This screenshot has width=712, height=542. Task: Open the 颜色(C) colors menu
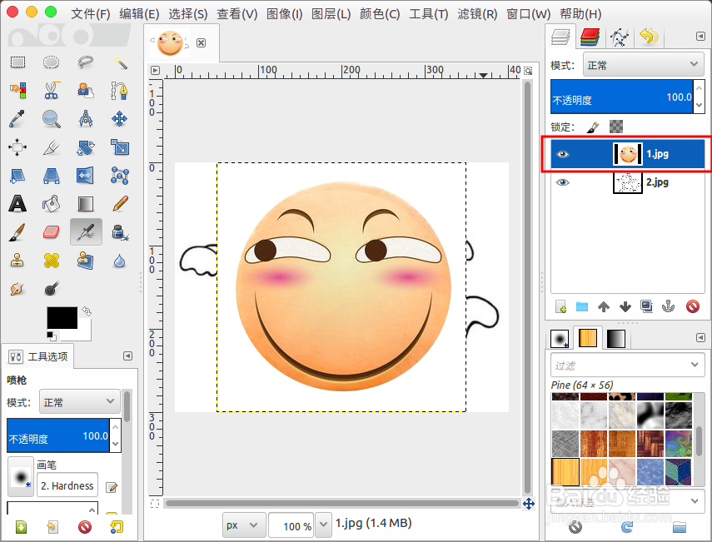(x=380, y=14)
